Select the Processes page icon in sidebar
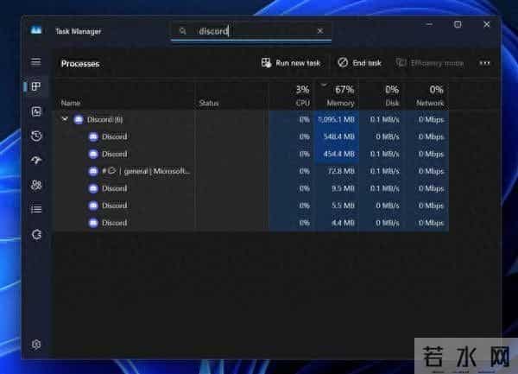The width and height of the screenshot is (518, 374). point(36,86)
